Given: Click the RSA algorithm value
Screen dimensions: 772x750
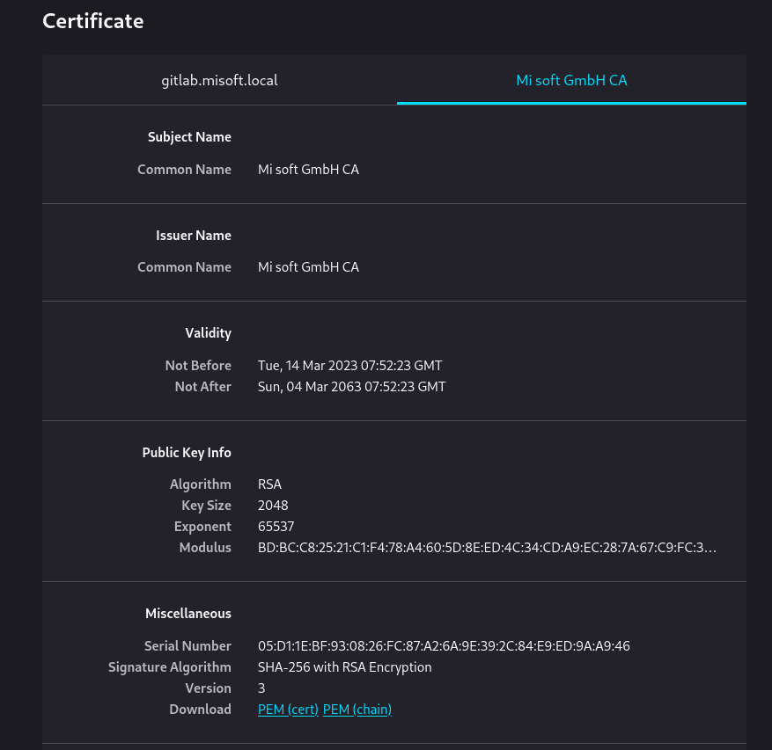Looking at the screenshot, I should [x=269, y=484].
